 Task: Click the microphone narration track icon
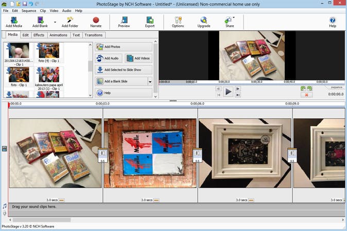click(5, 213)
